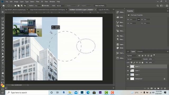
Task: Click the Home icon in options bar
Action: 3,6
